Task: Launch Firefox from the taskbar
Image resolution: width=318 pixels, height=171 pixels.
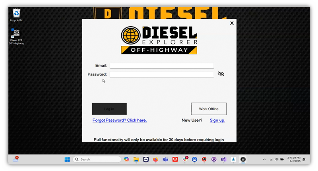Action: 155,159
